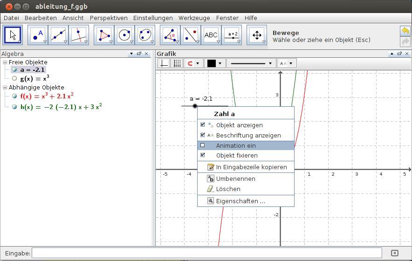Select the Move Graphics View tool
This screenshot has width=412, height=261.
tap(256, 35)
